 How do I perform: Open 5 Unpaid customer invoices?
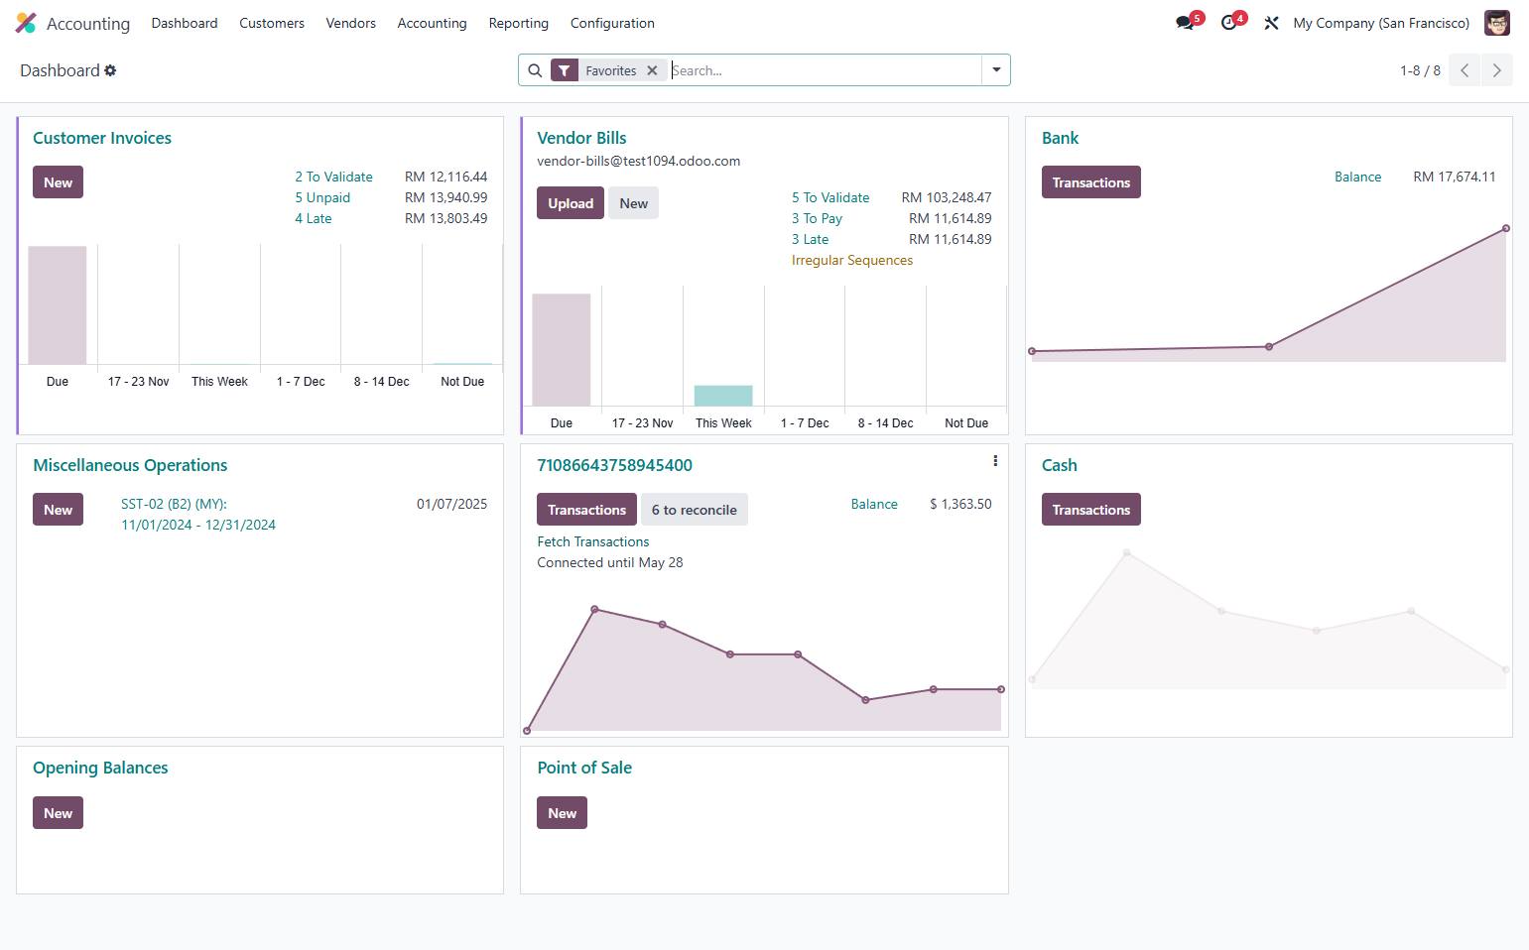tap(322, 197)
